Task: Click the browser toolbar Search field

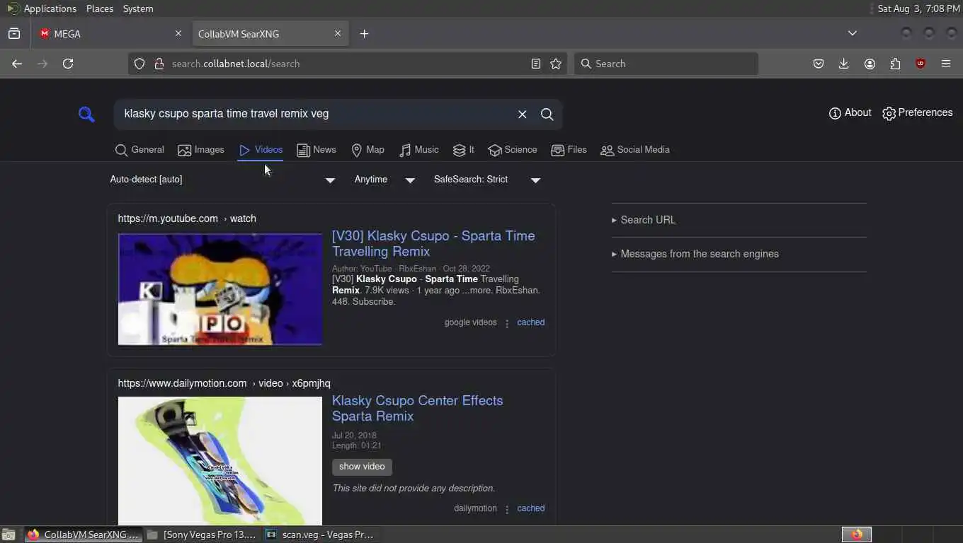Action: point(666,64)
